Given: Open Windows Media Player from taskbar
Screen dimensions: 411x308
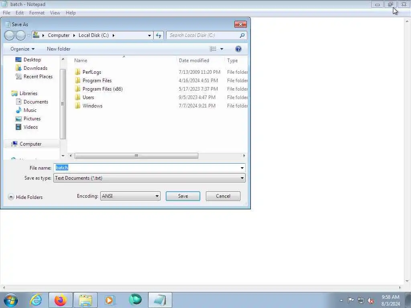Looking at the screenshot, I should [x=110, y=300].
